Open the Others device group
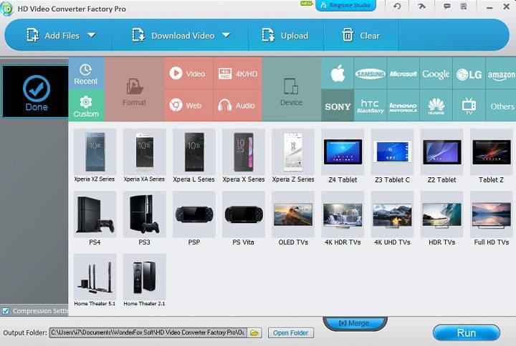Image resolution: width=516 pixels, height=346 pixels. pos(501,105)
